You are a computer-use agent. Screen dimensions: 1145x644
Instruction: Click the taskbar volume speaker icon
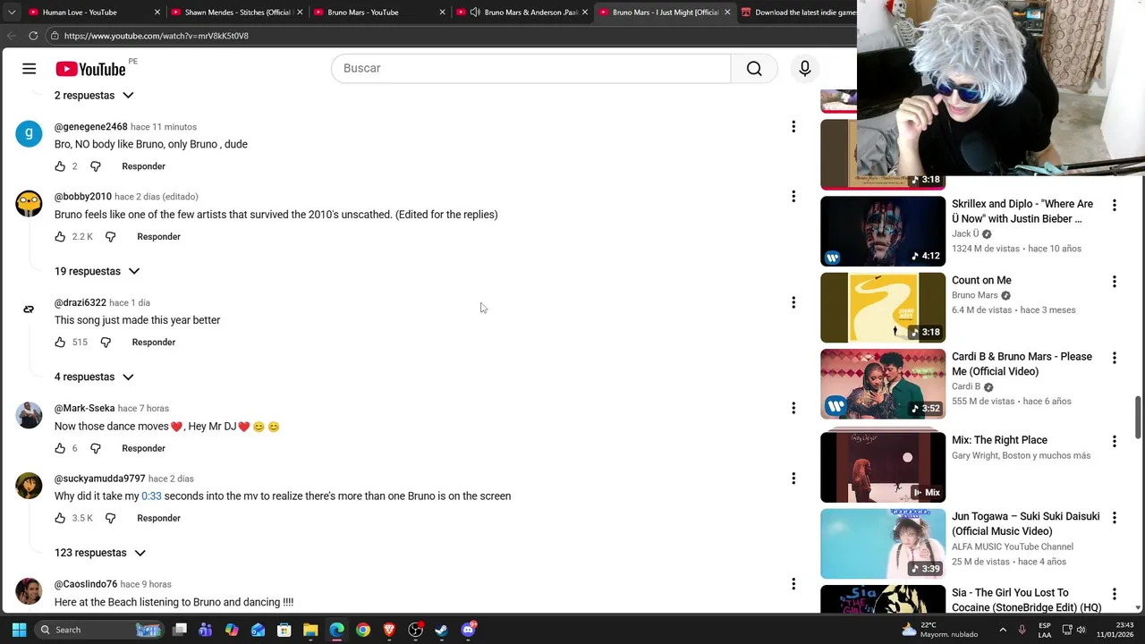coord(1082,630)
